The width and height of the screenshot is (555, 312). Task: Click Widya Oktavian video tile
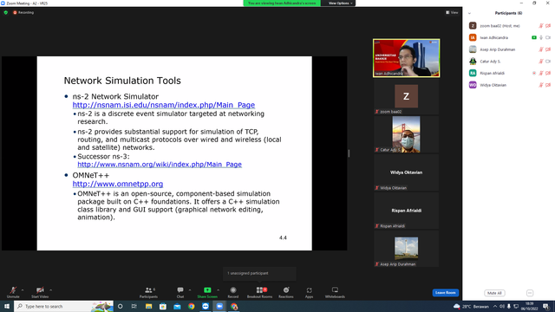point(407,172)
